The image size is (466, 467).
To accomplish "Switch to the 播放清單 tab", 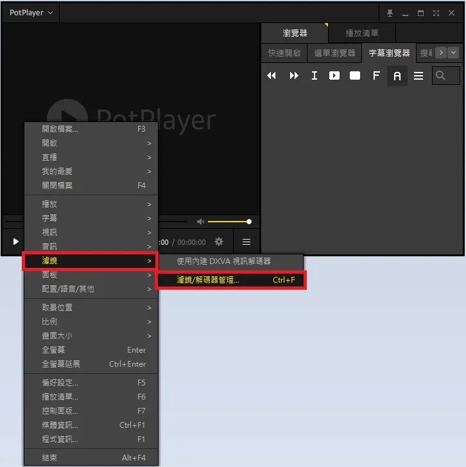I will tap(362, 33).
